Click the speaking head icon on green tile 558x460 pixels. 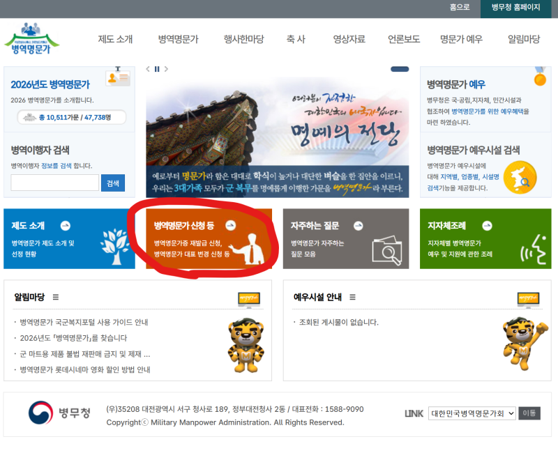[533, 250]
